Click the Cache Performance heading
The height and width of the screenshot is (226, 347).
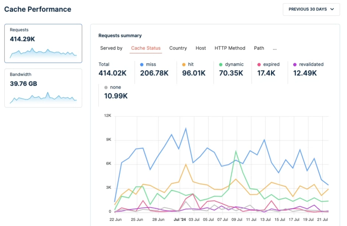[x=38, y=9]
